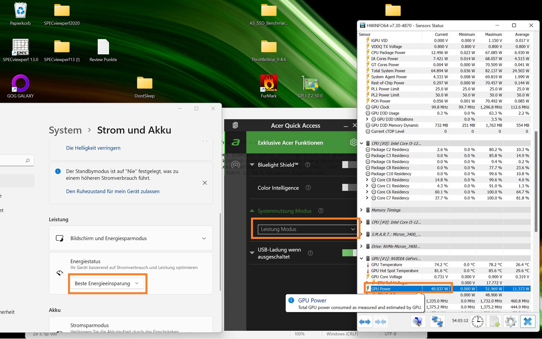Expand Core C0 Residency row
Viewport: 542px width, 339px height.
point(367,180)
